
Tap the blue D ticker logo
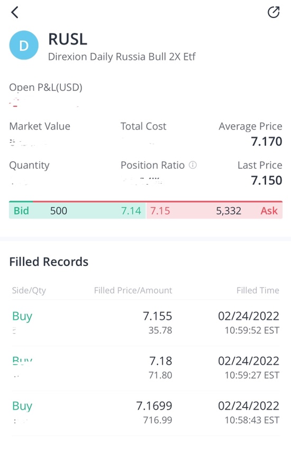(x=24, y=45)
